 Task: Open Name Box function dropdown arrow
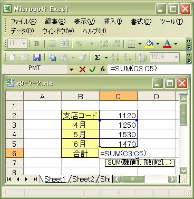(71, 70)
